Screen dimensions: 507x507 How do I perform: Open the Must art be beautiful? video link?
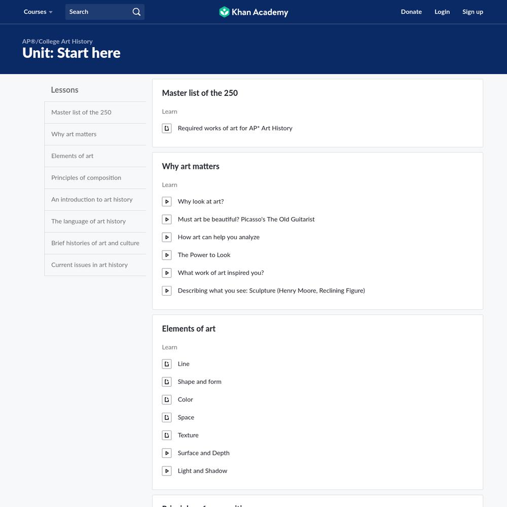(246, 220)
